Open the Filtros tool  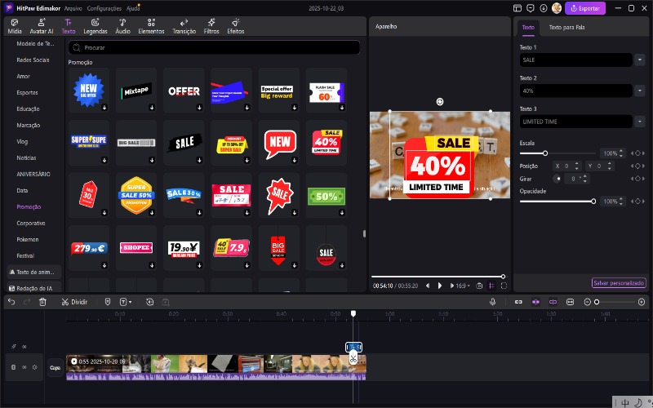point(211,26)
